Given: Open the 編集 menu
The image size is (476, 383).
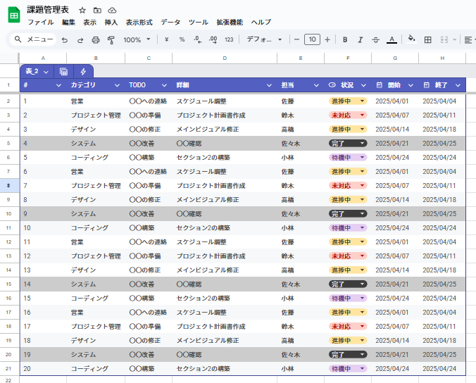Looking at the screenshot, I should (x=68, y=22).
